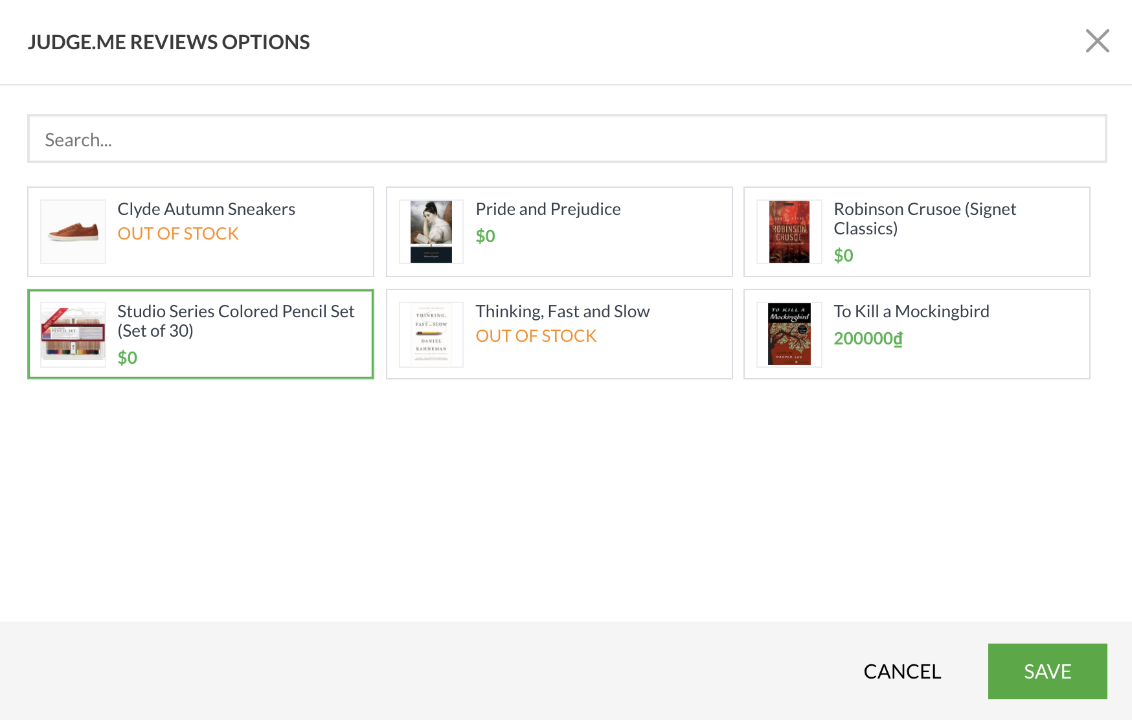Image resolution: width=1132 pixels, height=720 pixels.
Task: Click OUT OF STOCK under Thinking, Fast and Slow
Action: 536,336
